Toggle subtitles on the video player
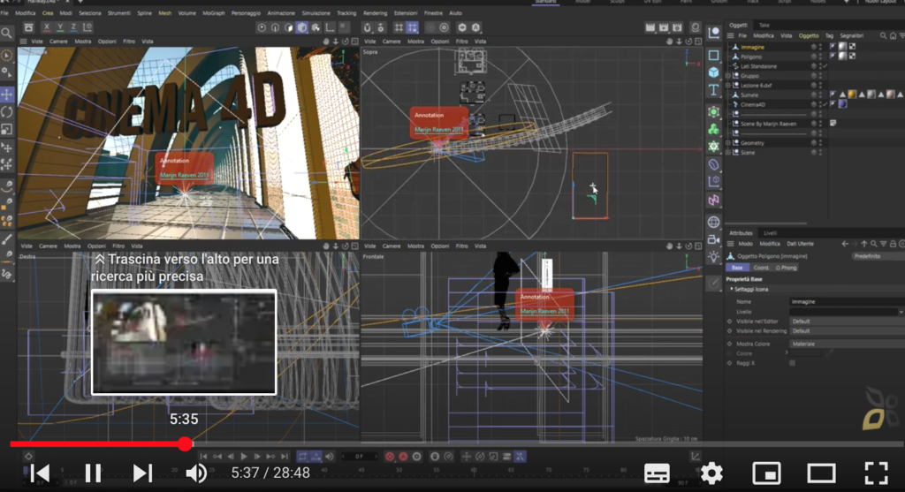 coord(657,473)
